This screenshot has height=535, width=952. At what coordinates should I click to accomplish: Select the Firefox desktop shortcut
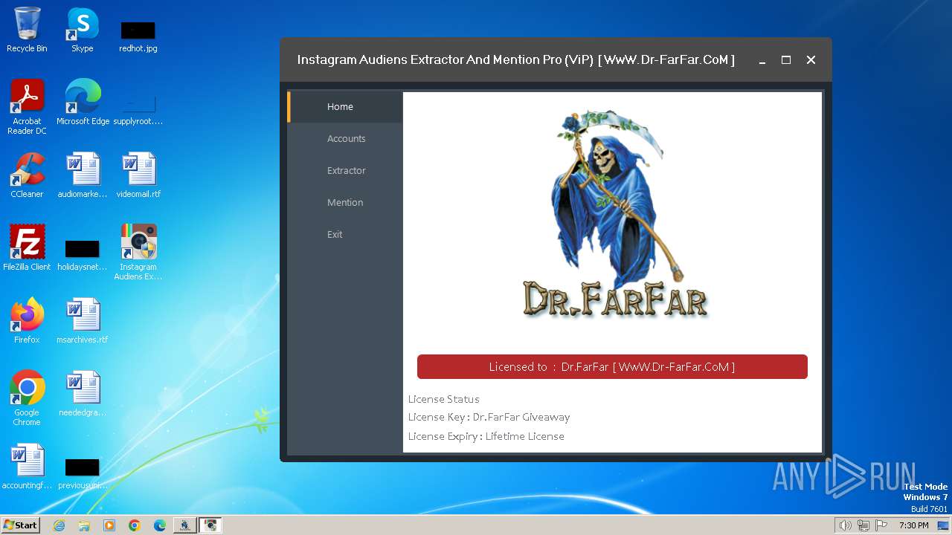tap(27, 322)
